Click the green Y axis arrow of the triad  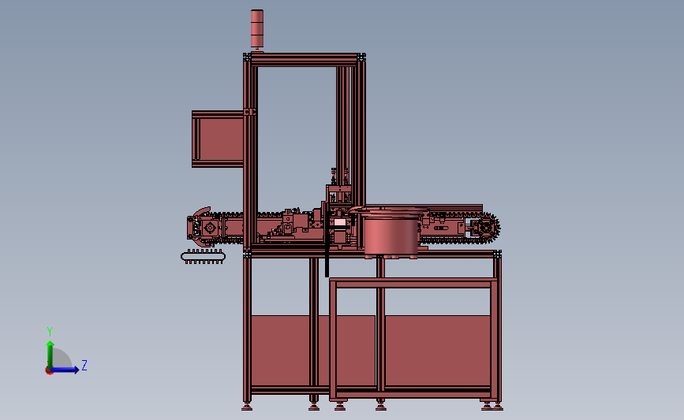coord(50,355)
